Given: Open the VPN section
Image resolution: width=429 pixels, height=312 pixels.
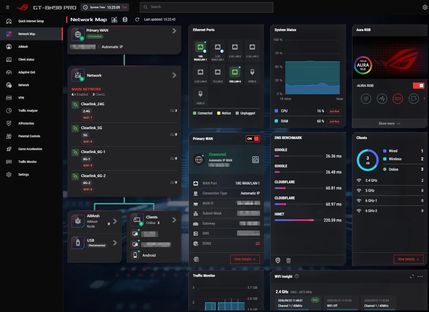Looking at the screenshot, I should (x=31, y=98).
